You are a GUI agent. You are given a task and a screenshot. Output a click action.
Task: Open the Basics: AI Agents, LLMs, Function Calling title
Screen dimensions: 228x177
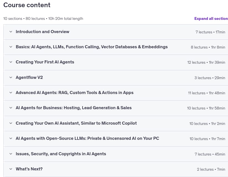tap(91, 47)
